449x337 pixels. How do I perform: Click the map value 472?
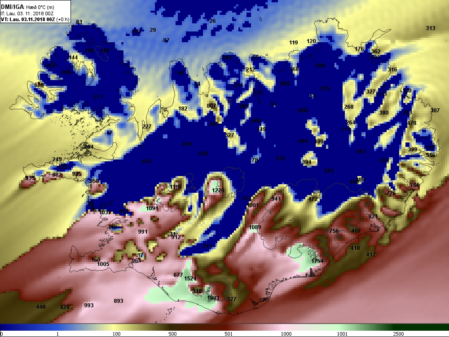point(313,199)
